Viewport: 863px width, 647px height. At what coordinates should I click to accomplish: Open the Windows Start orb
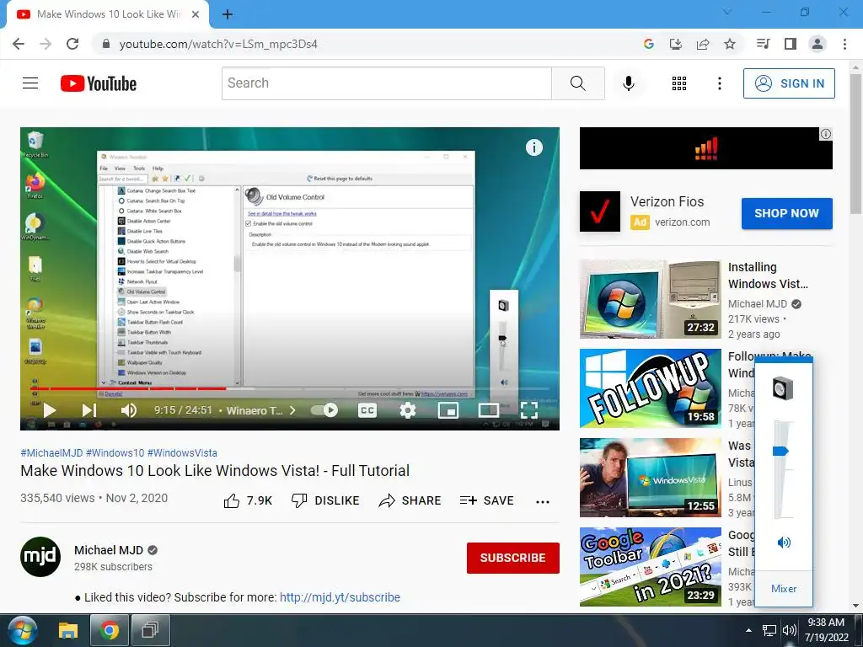click(x=22, y=630)
